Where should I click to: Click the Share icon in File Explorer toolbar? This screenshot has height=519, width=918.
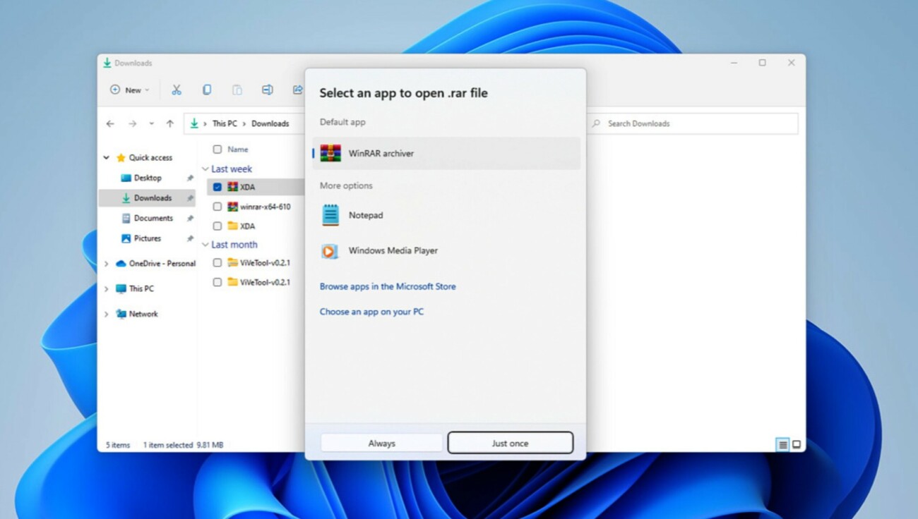coord(297,90)
